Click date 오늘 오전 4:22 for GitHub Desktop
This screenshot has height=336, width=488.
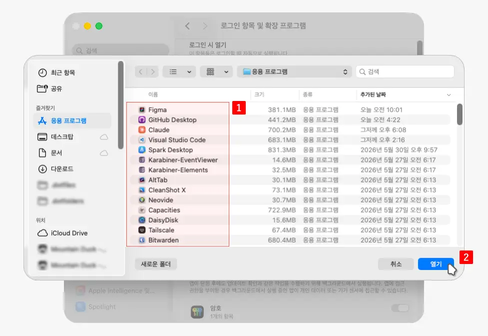coord(380,119)
